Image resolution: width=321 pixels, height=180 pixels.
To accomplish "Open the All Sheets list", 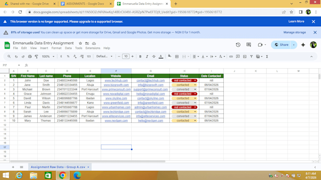I will (22, 167).
